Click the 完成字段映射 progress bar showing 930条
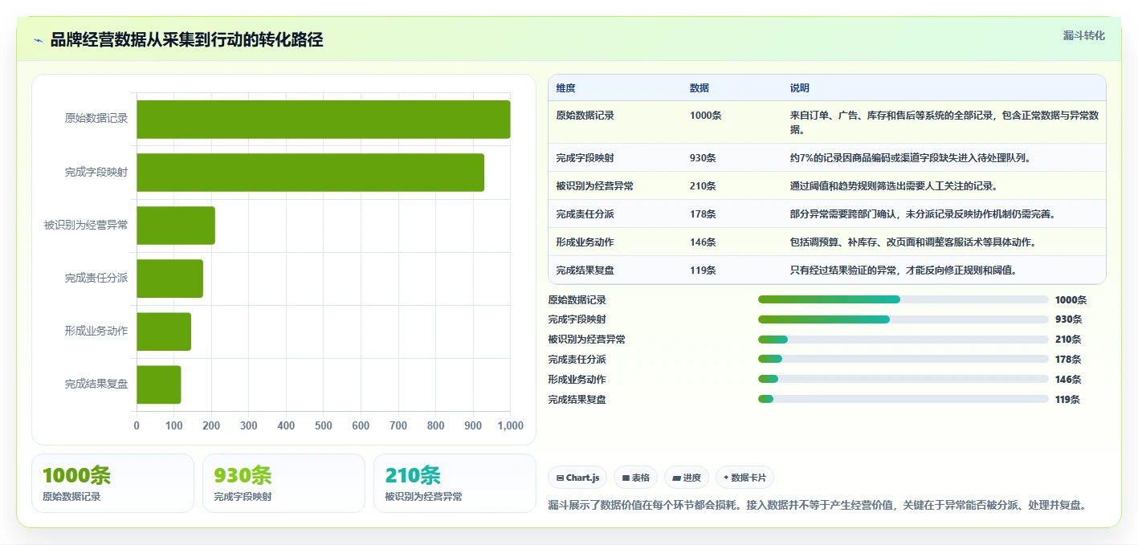Screen dimensions: 1138x545 tap(903, 319)
